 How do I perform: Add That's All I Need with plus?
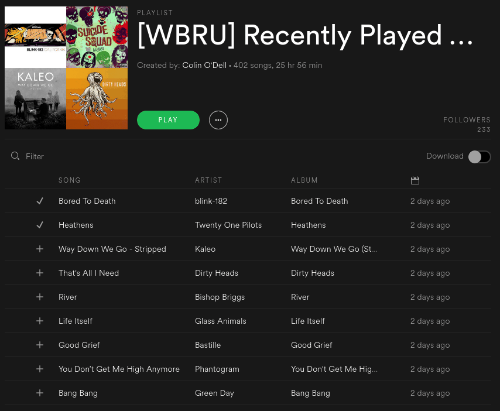(40, 273)
